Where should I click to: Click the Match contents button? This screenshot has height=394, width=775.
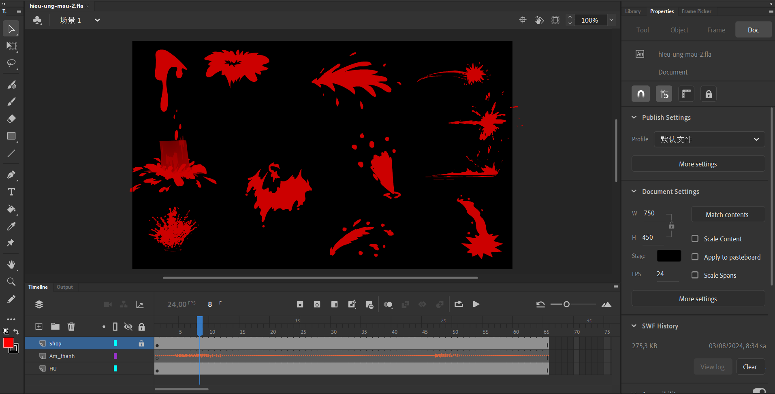pyautogui.click(x=727, y=215)
